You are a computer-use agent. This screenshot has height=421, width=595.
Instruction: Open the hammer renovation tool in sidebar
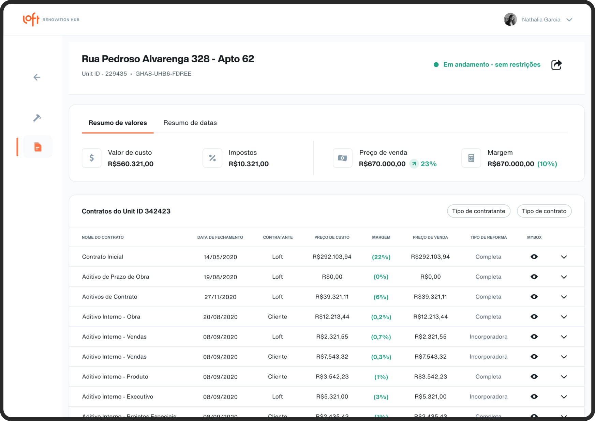[37, 118]
